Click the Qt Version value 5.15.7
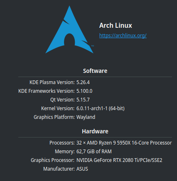The image size is (177, 181). click(83, 100)
